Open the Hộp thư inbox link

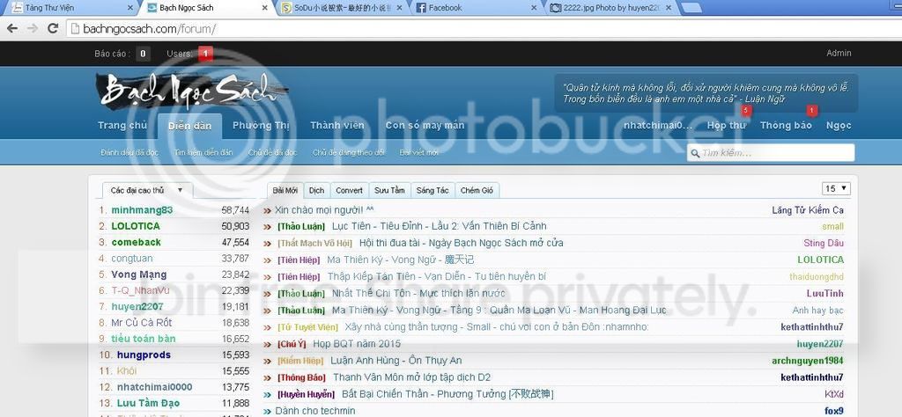tap(726, 126)
